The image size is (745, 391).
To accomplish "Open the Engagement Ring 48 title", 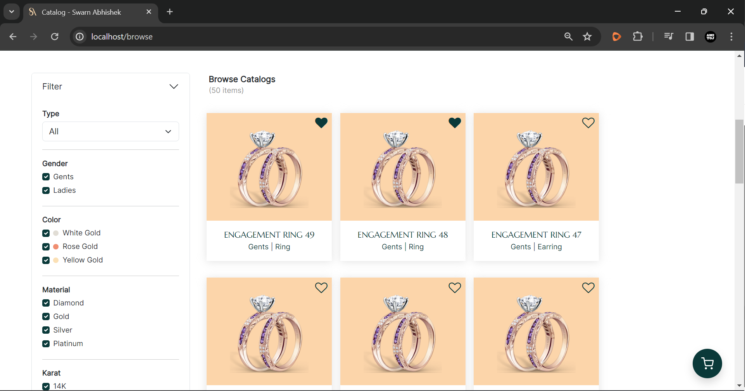I will (x=403, y=235).
